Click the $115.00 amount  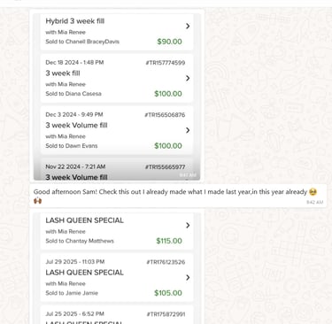169,241
